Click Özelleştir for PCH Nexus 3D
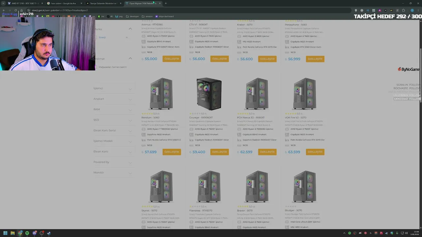Image resolution: width=422 pixels, height=237 pixels. coord(267,152)
